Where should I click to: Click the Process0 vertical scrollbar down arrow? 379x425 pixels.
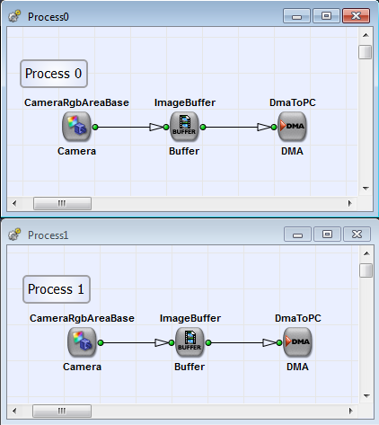click(x=366, y=189)
